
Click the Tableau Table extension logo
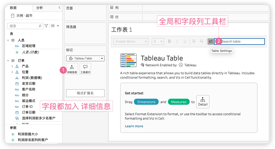click(x=128, y=60)
